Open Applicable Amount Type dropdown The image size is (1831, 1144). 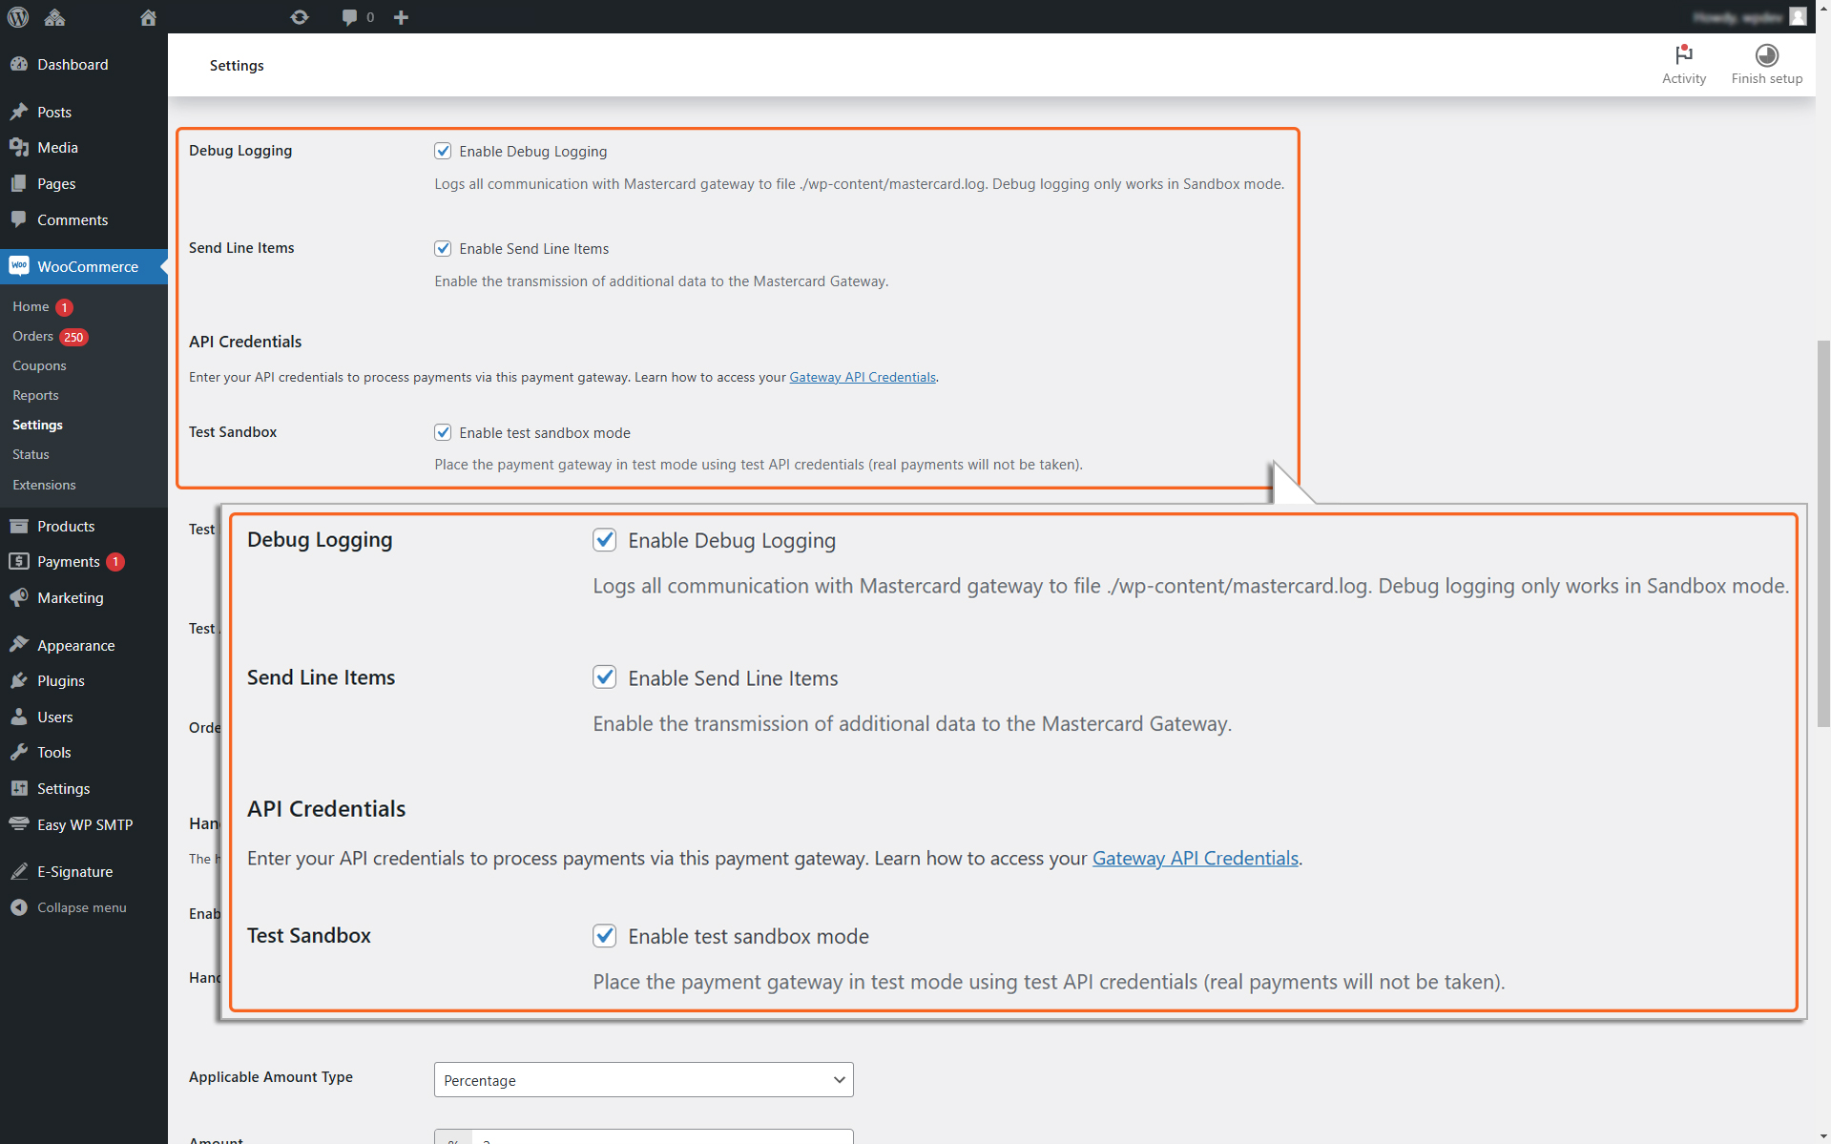644,1080
